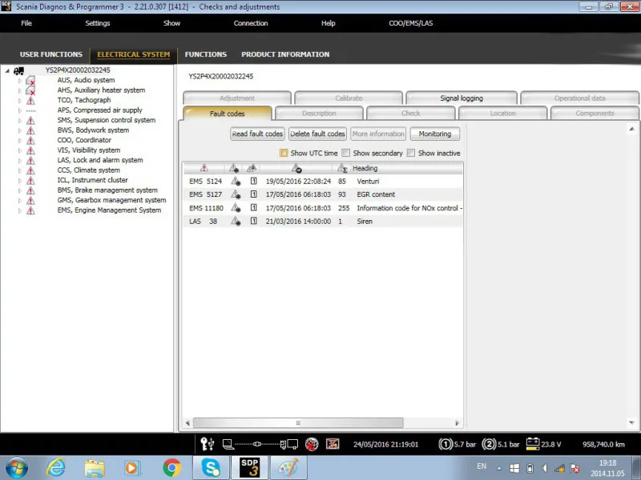The height and width of the screenshot is (480, 641).
Task: Click the red globe icon in status bar
Action: pos(312,444)
